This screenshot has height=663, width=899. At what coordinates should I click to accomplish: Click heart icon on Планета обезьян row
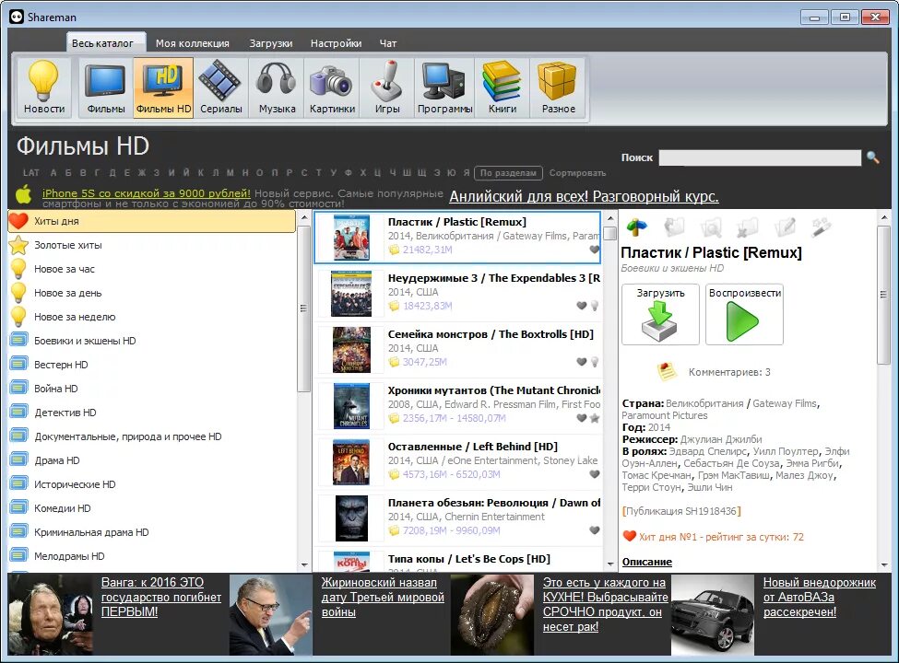pos(594,530)
